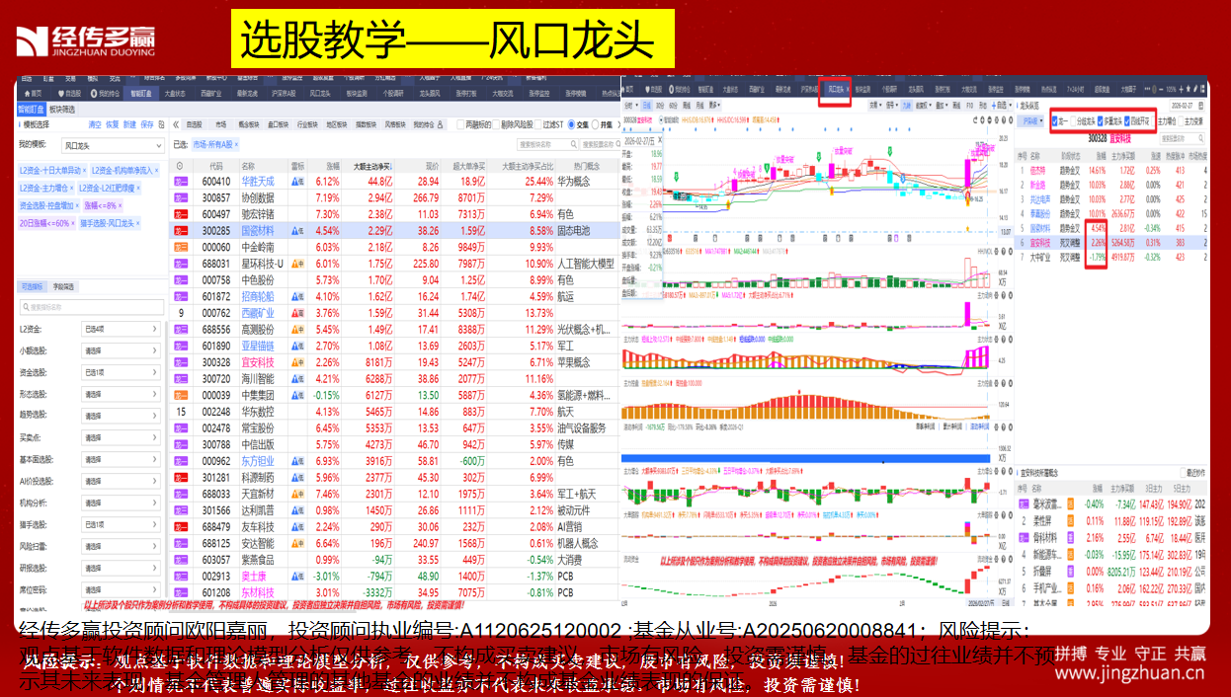Click the 清空 link in template panel

[x=95, y=125]
